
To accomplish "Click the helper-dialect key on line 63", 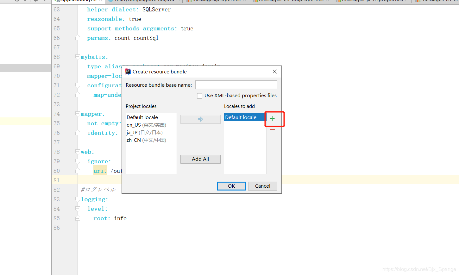I will (x=113, y=9).
